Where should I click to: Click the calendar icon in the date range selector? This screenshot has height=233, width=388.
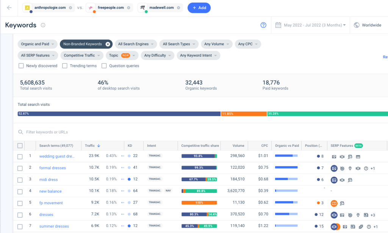coord(279,25)
